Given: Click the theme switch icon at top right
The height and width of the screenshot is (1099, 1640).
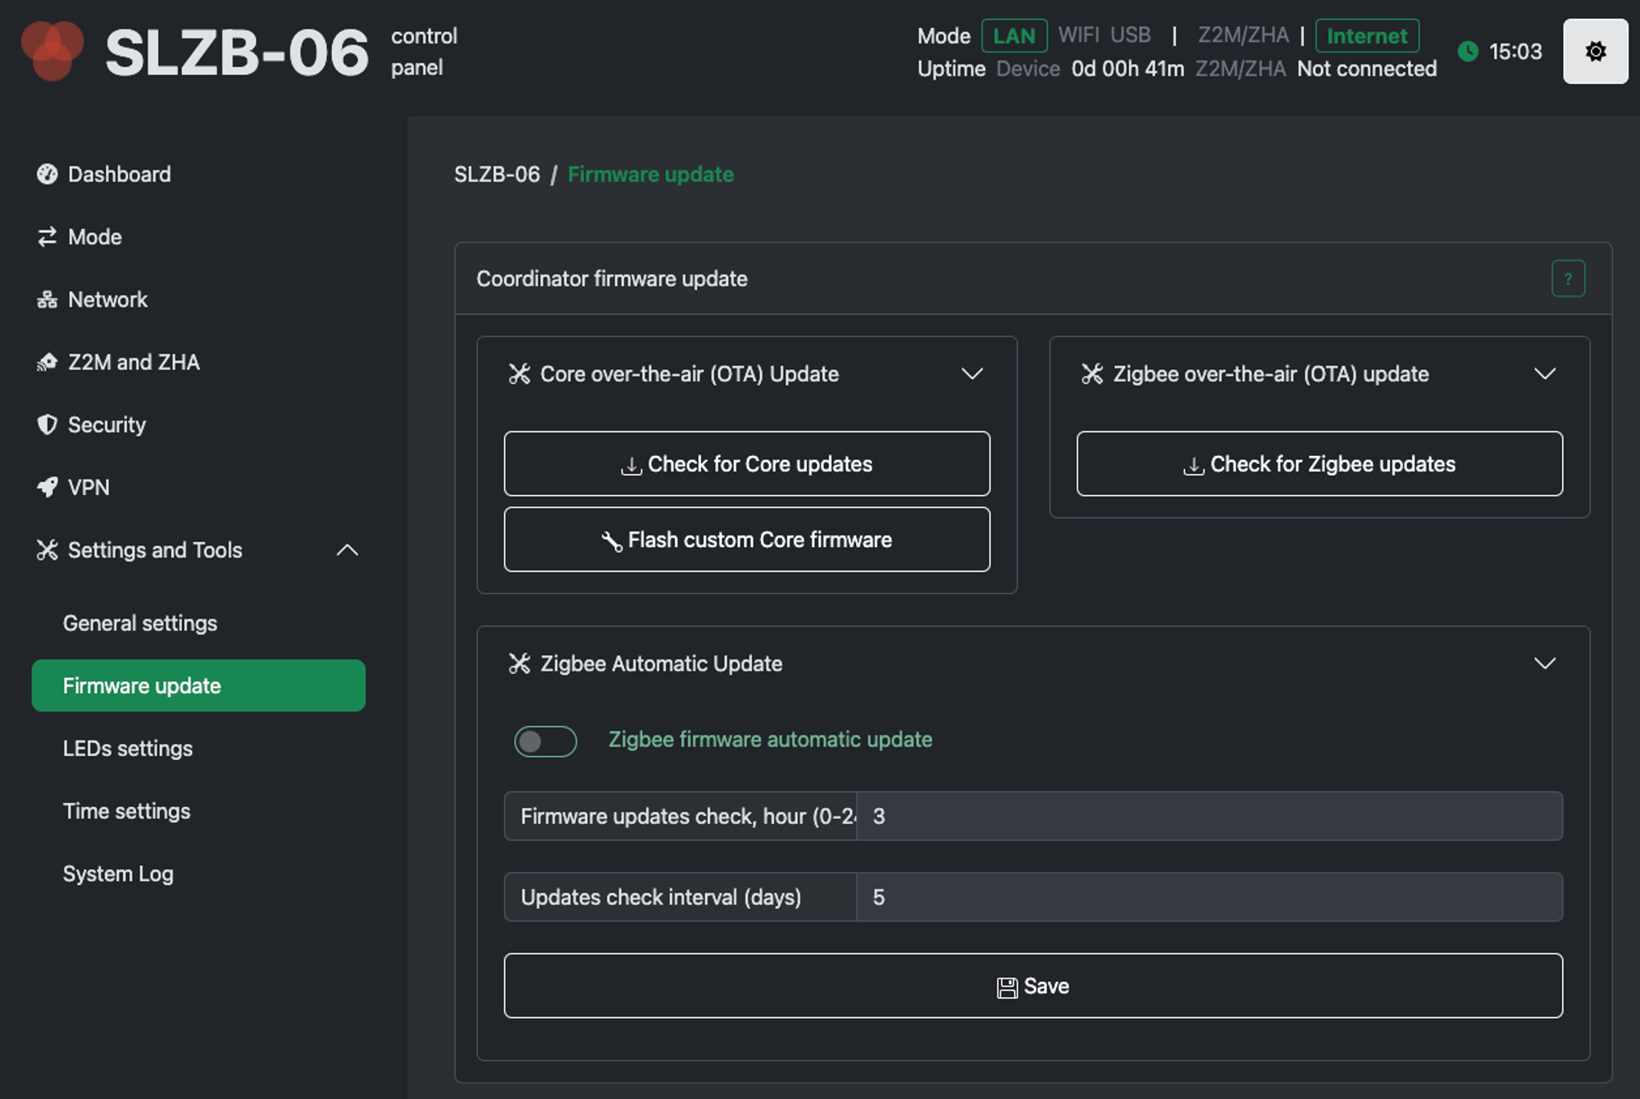Looking at the screenshot, I should tap(1595, 52).
